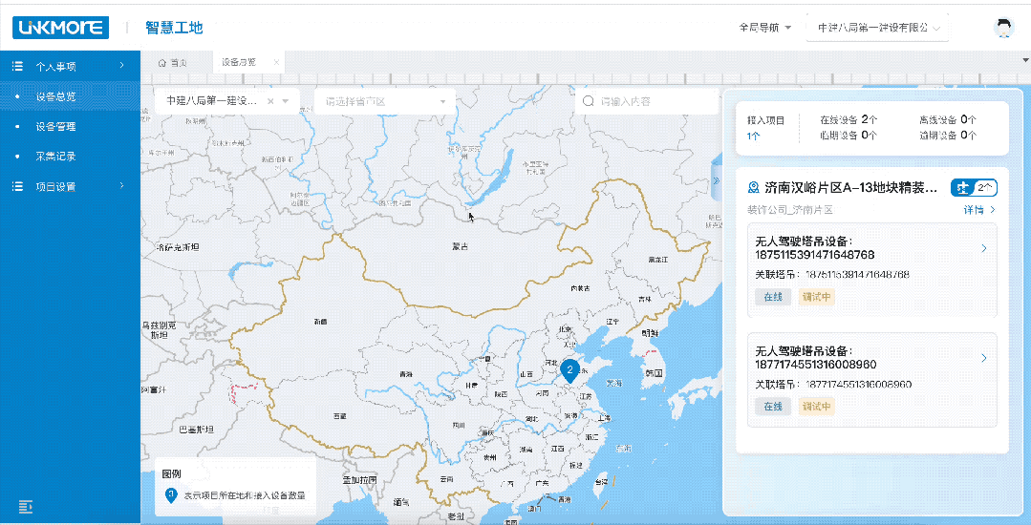
Task: Click the 请输入内容 search field
Action: click(x=655, y=101)
